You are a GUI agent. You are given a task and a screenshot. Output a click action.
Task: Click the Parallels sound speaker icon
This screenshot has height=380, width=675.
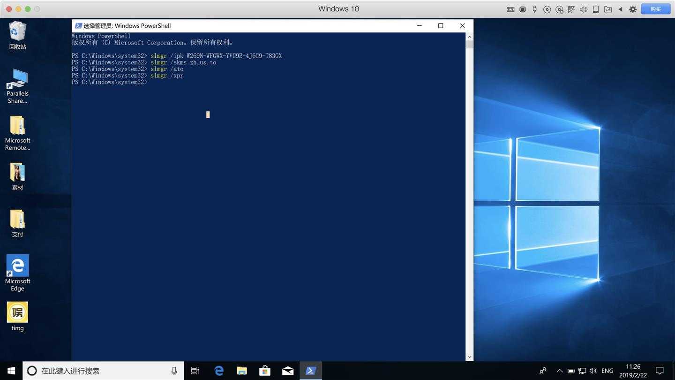point(584,9)
